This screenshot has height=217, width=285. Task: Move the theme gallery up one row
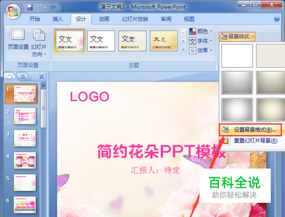[x=183, y=32]
